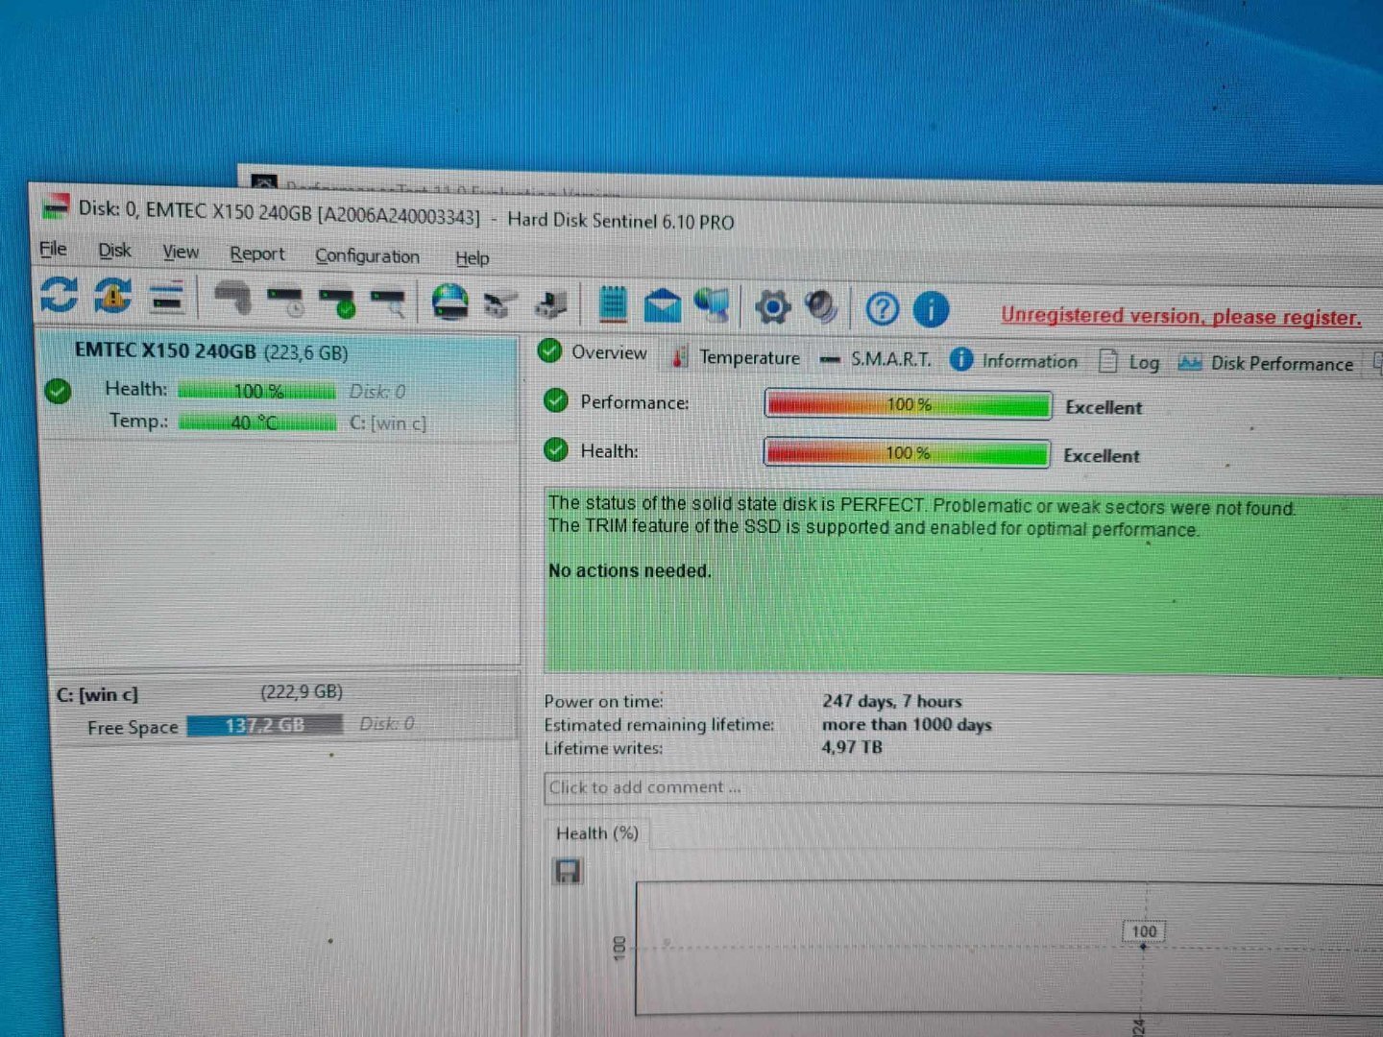Screen dimensions: 1383x1037
Task: Open the blue notepad report icon
Action: click(x=612, y=305)
